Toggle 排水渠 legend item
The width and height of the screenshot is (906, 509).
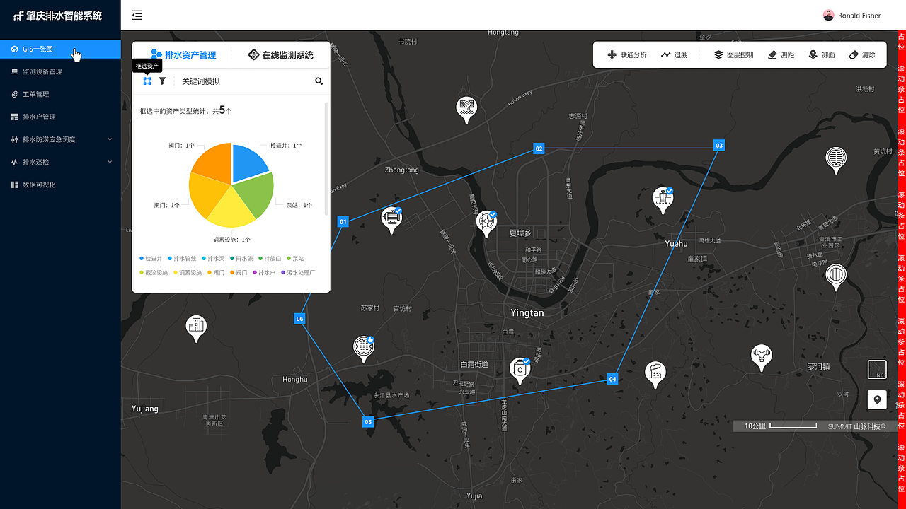[x=213, y=259]
